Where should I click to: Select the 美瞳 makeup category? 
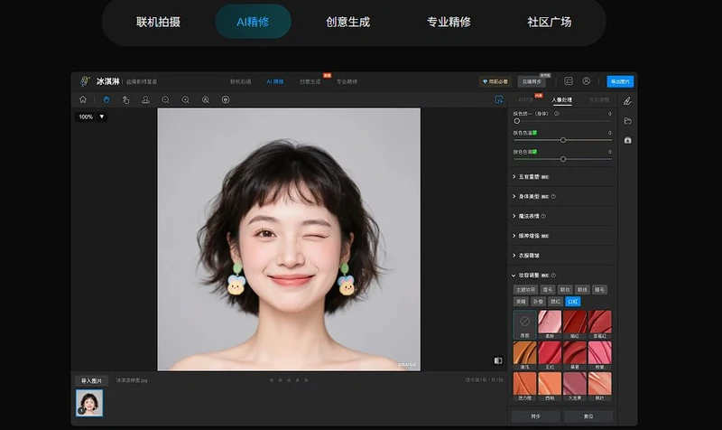tap(521, 302)
